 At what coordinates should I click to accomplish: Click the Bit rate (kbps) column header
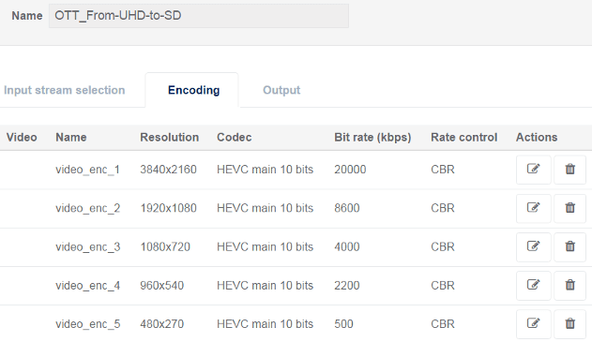point(372,137)
